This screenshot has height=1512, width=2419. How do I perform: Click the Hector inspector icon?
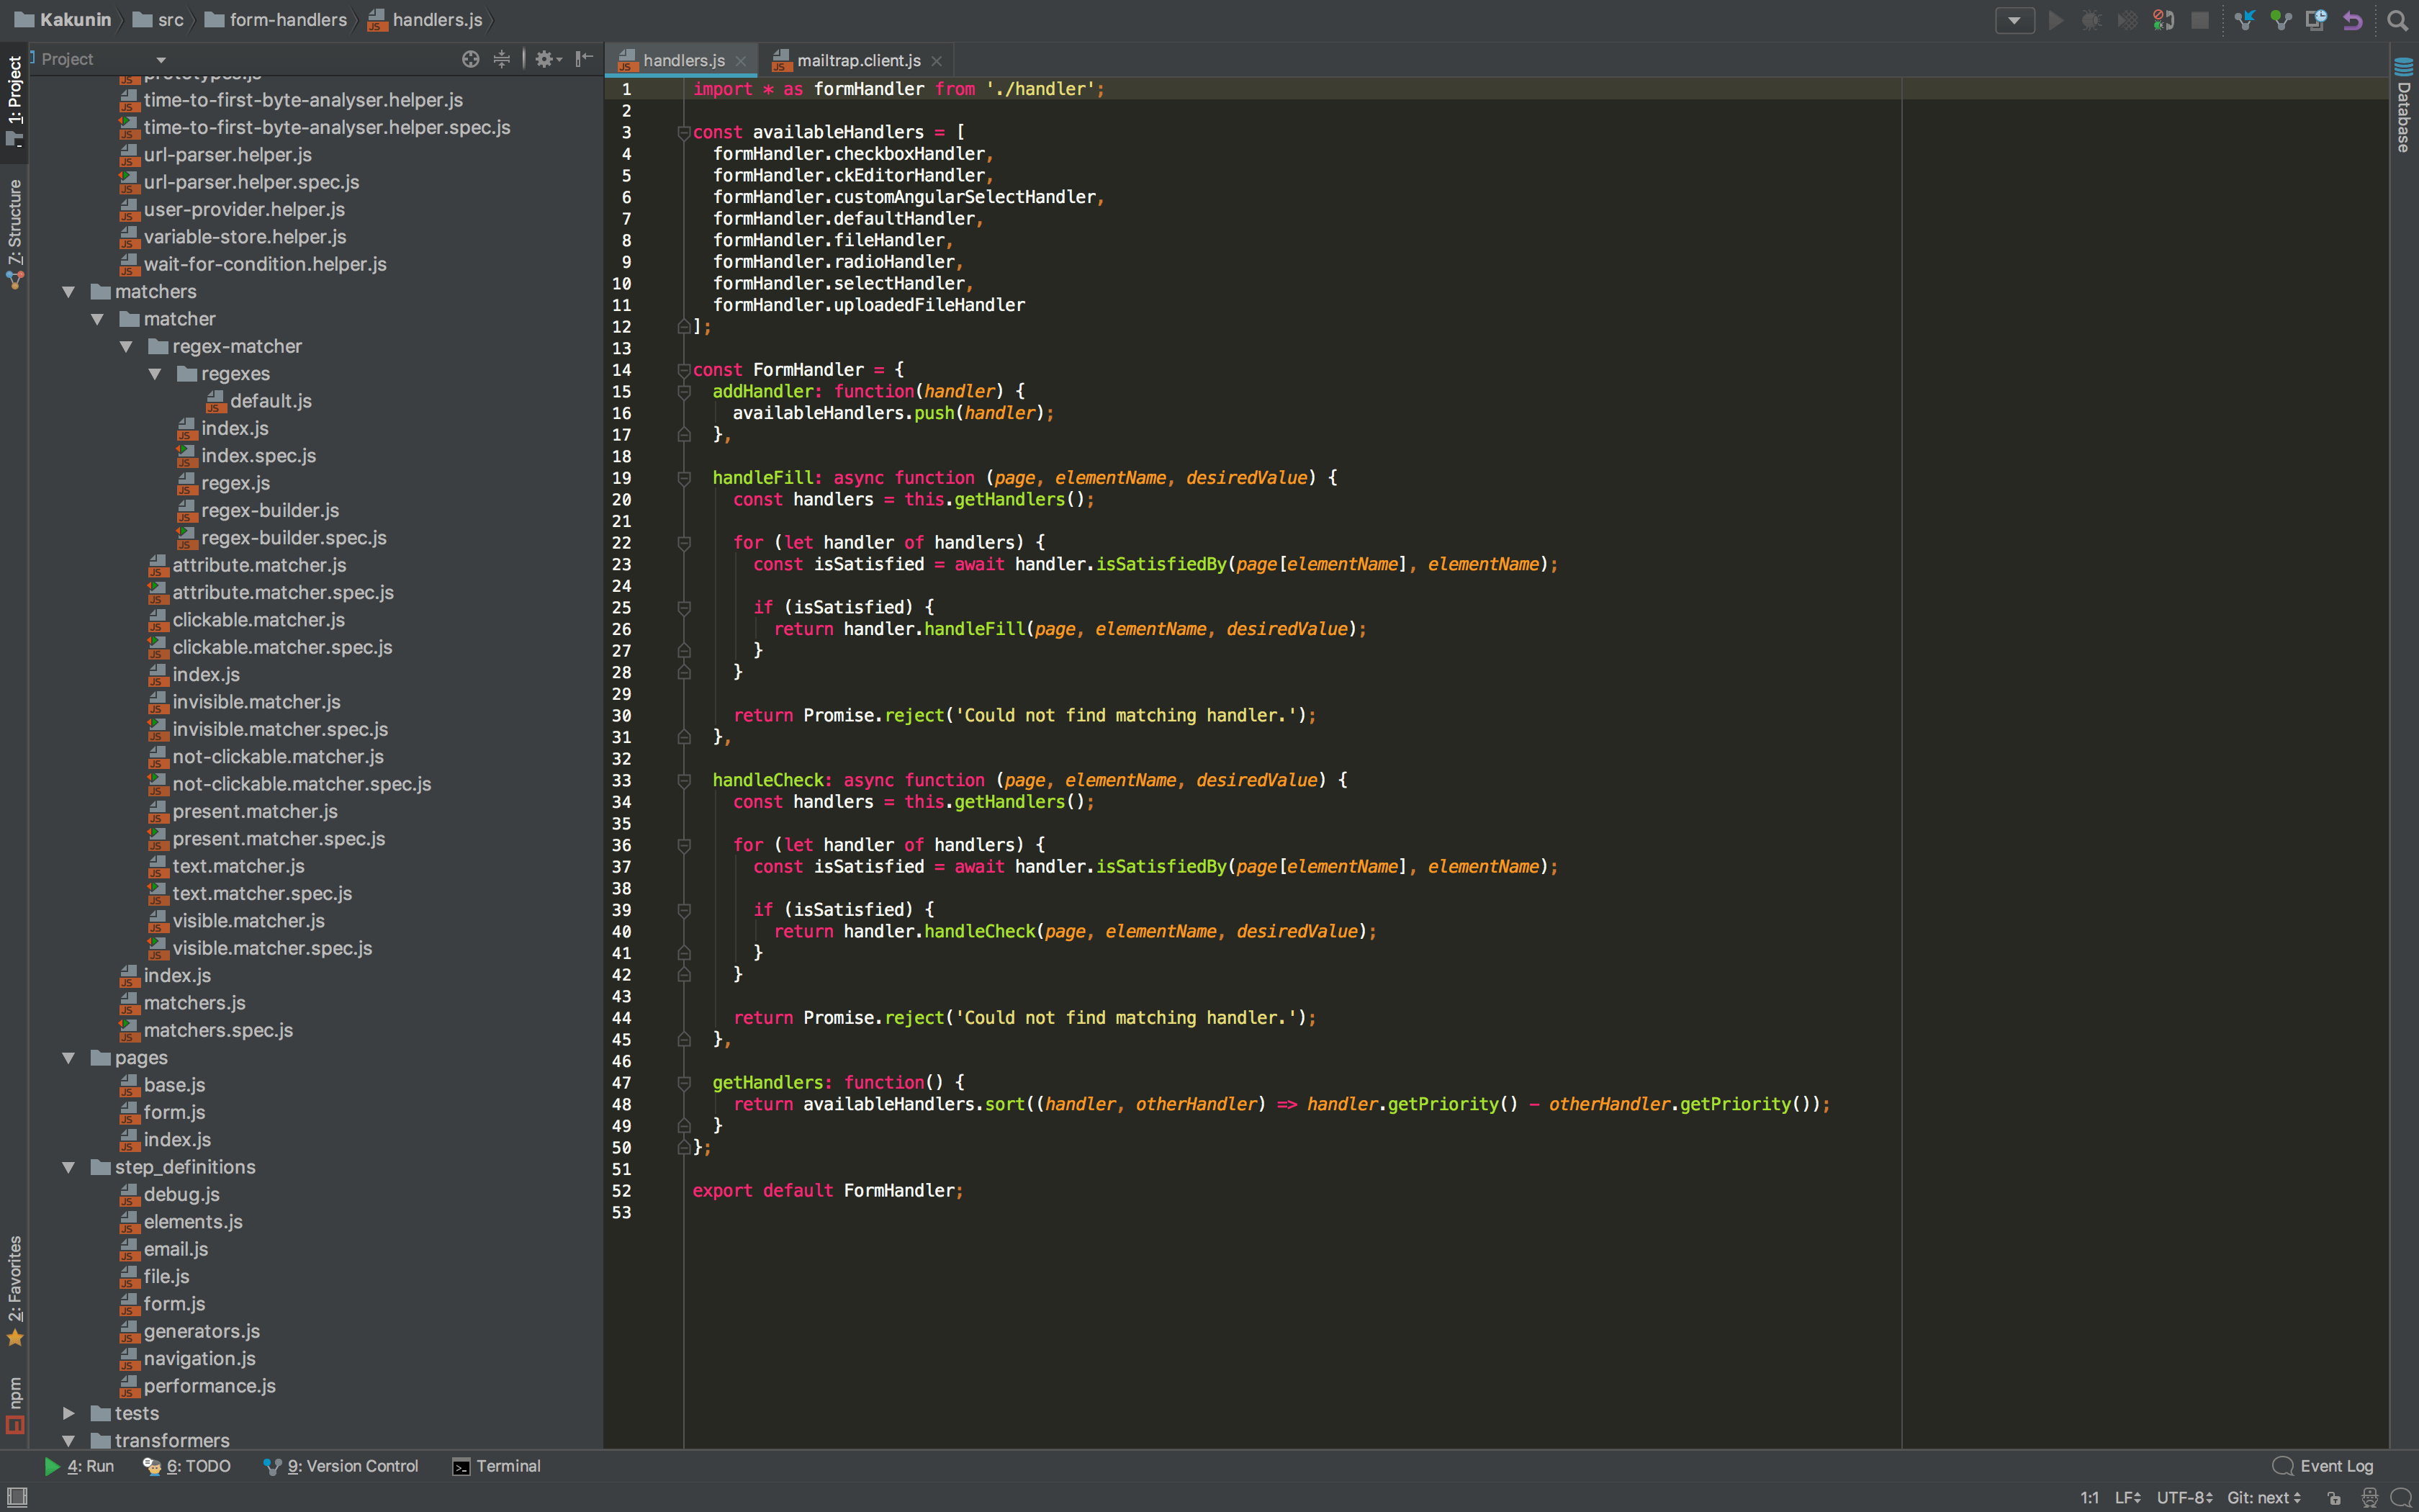(x=2369, y=1497)
